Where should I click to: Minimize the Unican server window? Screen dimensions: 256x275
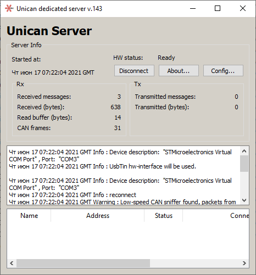tap(193, 8)
